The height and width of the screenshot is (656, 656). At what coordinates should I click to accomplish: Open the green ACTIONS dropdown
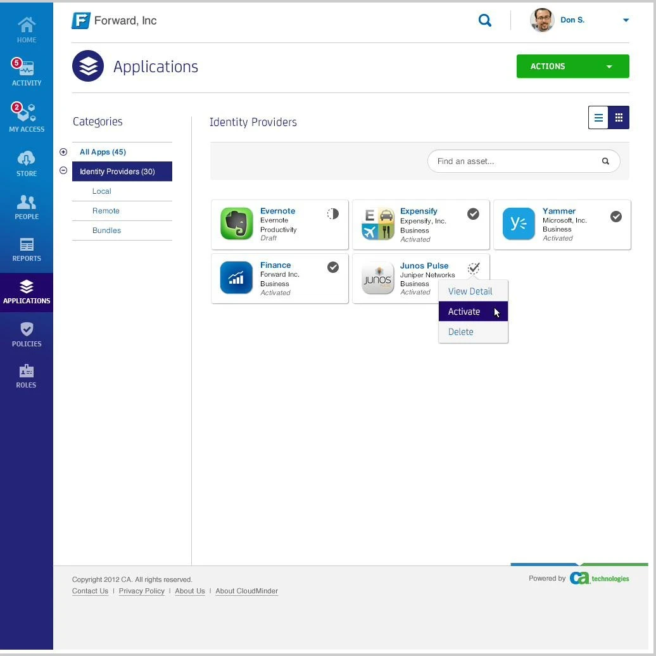point(573,66)
